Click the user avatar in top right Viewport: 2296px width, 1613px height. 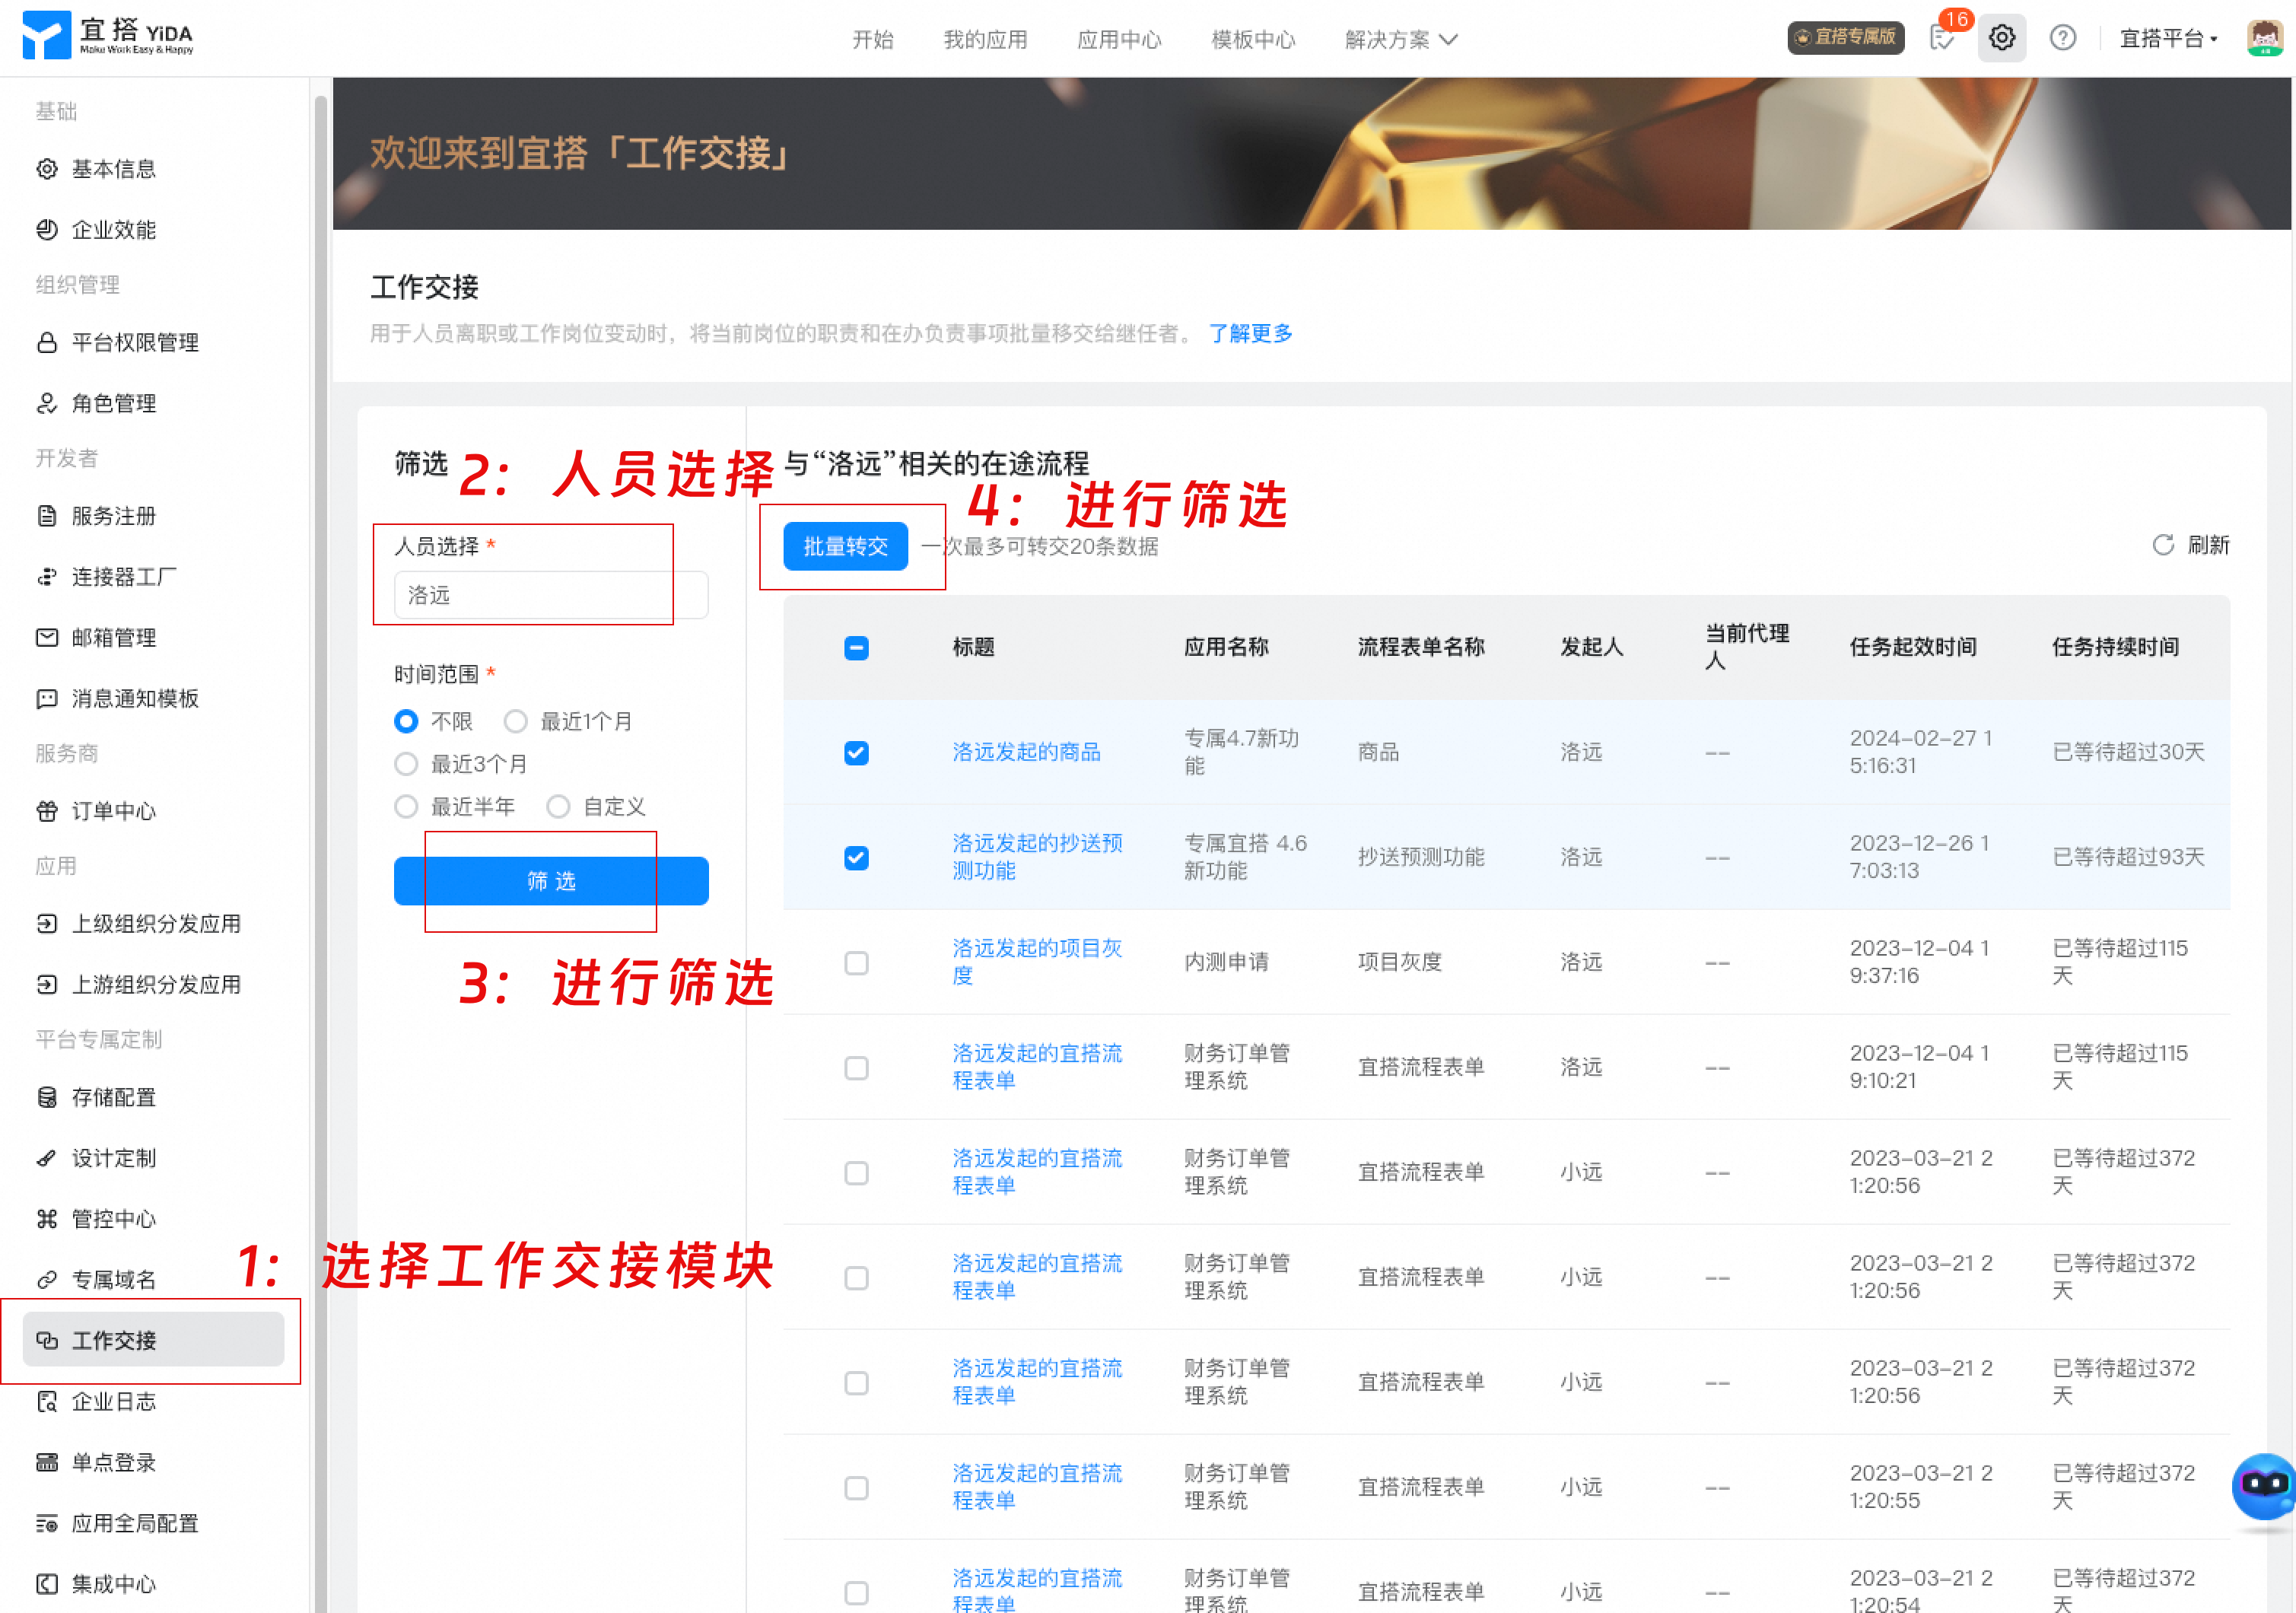2263,38
